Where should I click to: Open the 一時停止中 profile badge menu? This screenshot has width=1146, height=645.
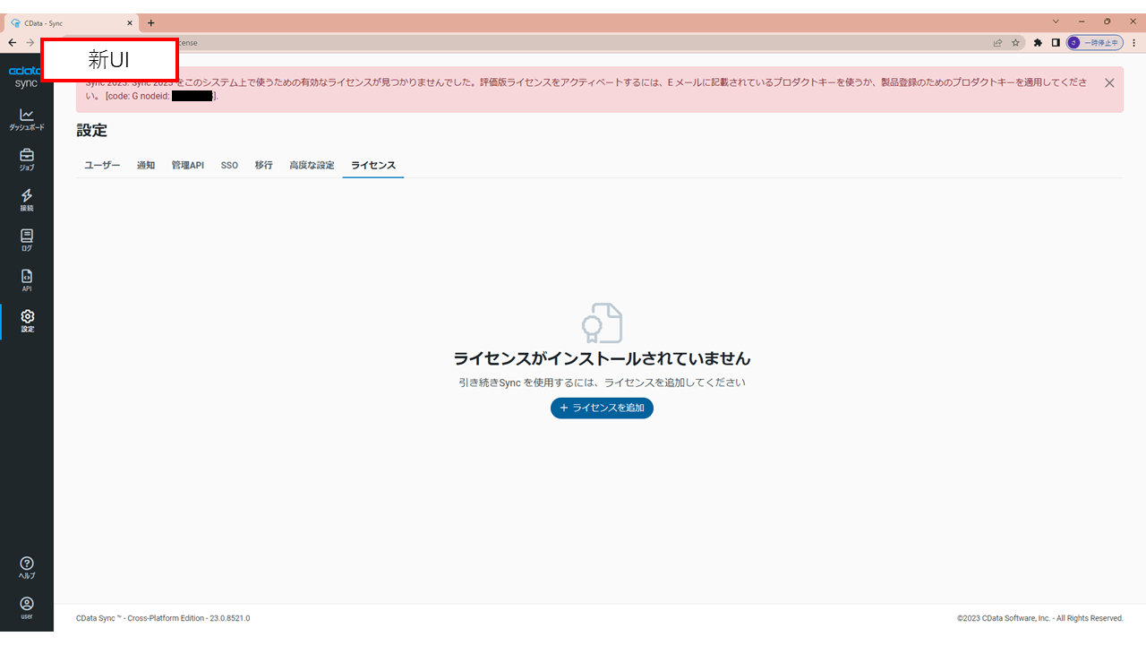(x=1094, y=42)
